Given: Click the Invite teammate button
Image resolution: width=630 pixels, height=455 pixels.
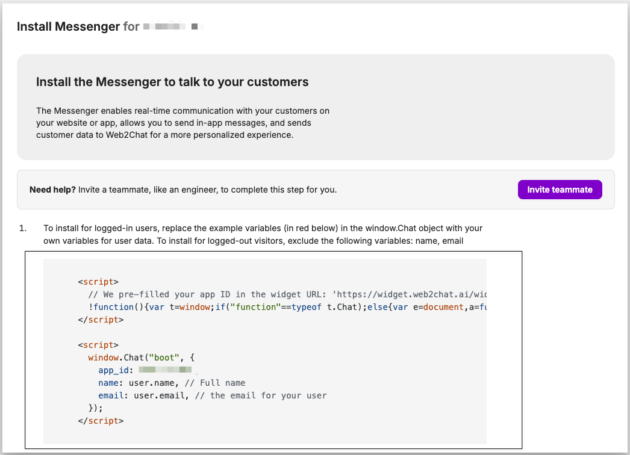Looking at the screenshot, I should pos(560,190).
